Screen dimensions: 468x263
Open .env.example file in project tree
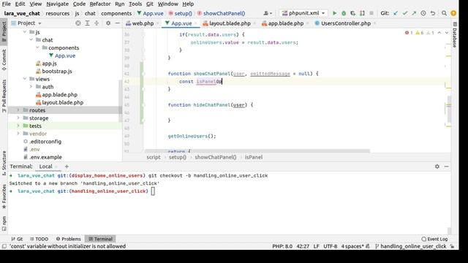[x=45, y=157]
